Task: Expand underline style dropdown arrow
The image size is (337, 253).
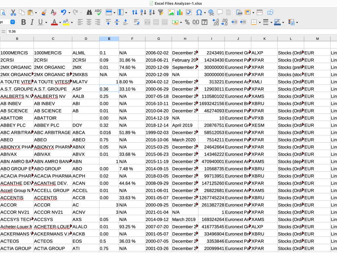Action: pos(46,22)
